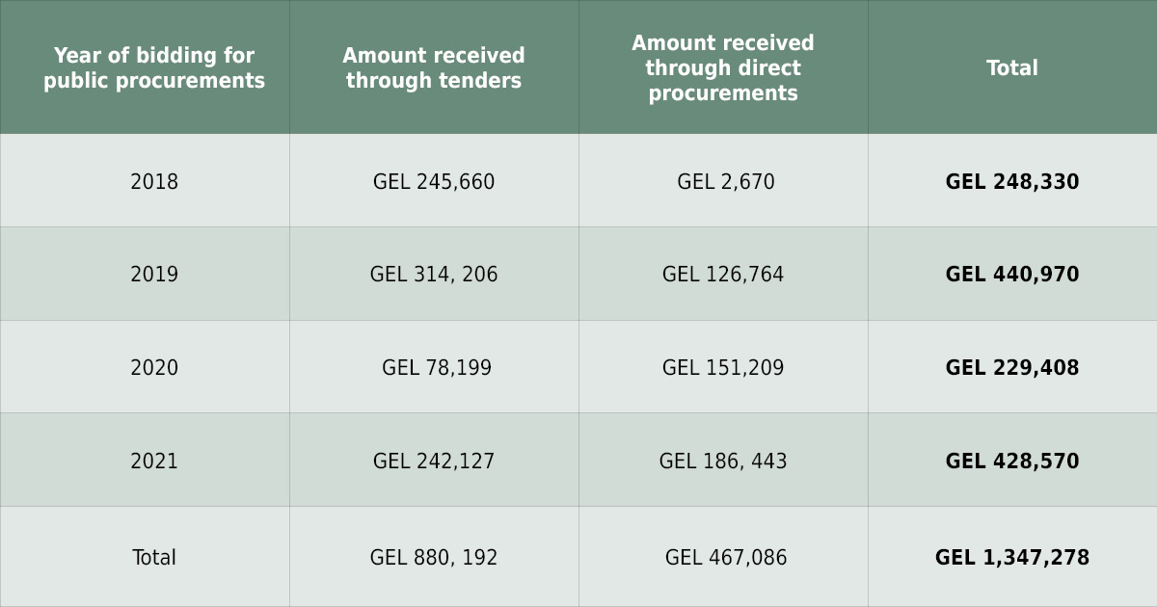
Task: Click the 2018 year cell
Action: click(154, 182)
